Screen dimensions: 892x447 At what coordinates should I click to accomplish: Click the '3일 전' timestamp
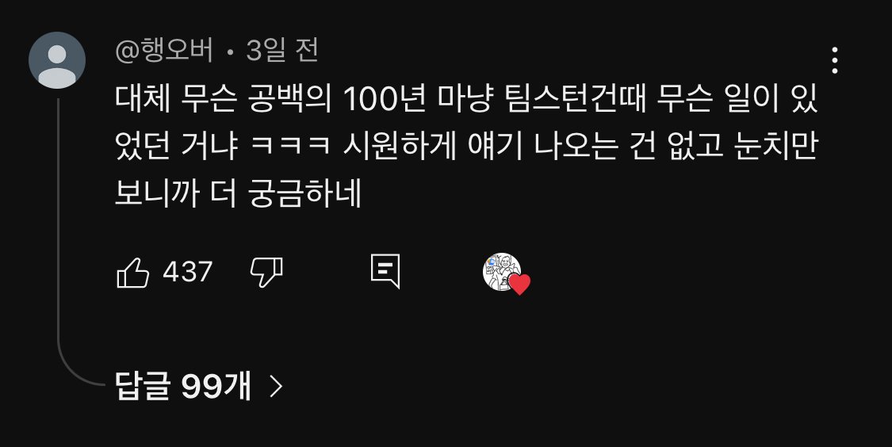click(x=281, y=51)
